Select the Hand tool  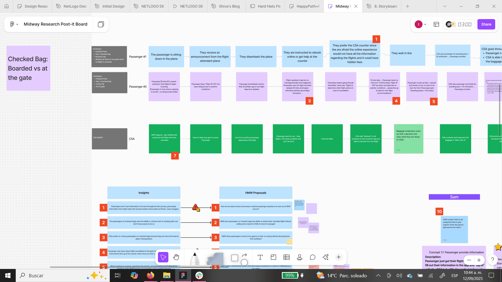pyautogui.click(x=176, y=257)
